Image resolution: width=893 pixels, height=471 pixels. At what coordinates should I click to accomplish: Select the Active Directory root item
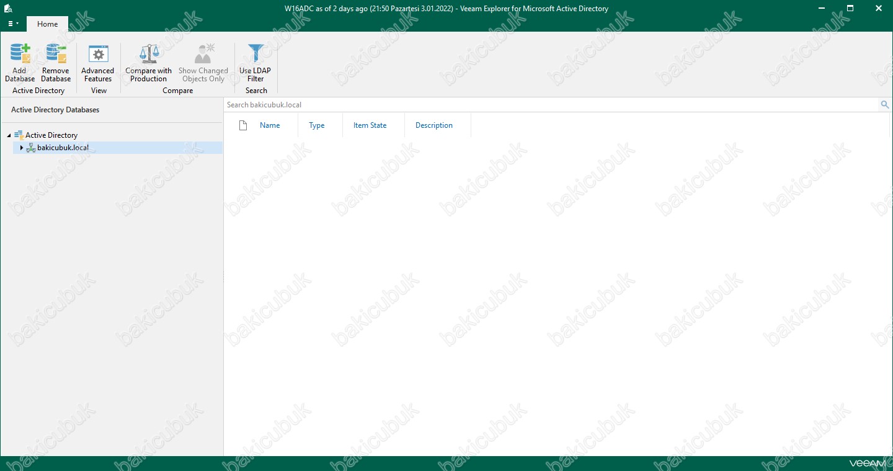51,135
